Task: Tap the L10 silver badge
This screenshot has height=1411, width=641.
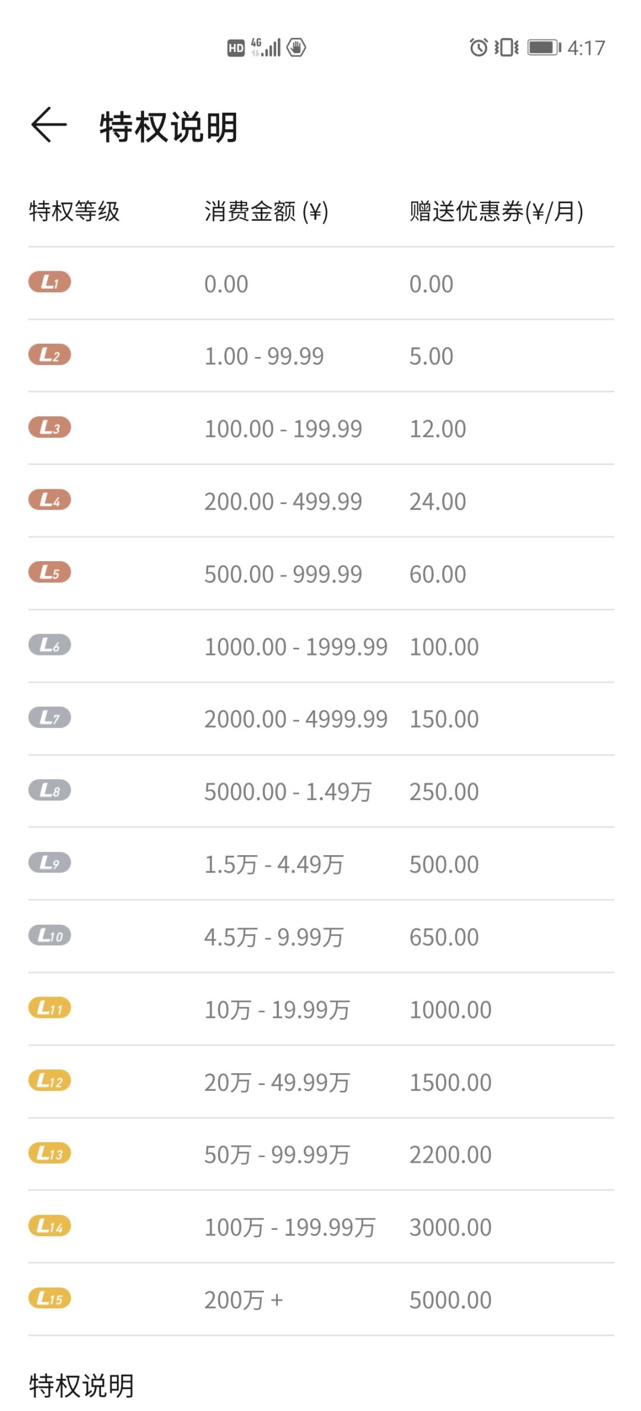Action: coord(50,936)
